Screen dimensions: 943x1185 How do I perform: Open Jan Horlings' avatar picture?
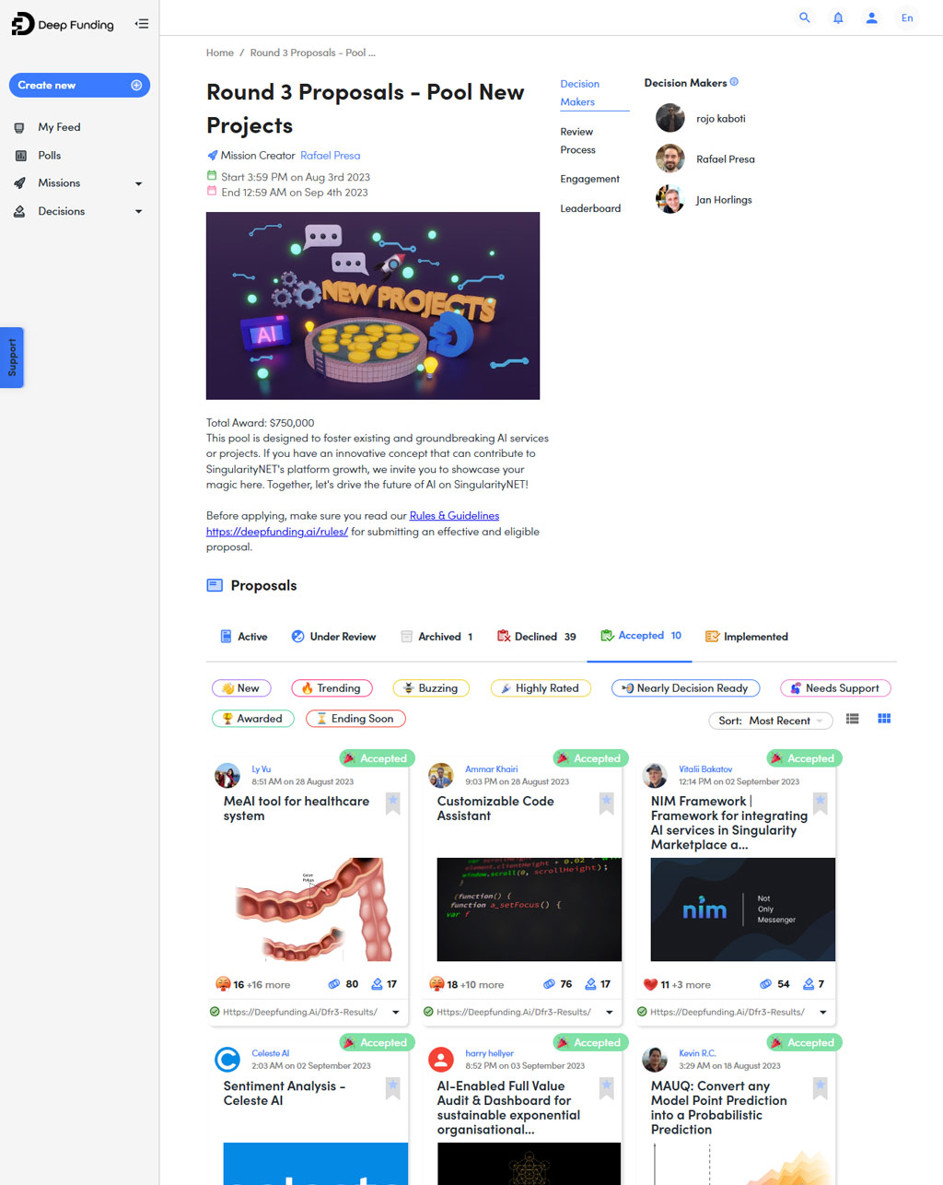click(x=670, y=199)
